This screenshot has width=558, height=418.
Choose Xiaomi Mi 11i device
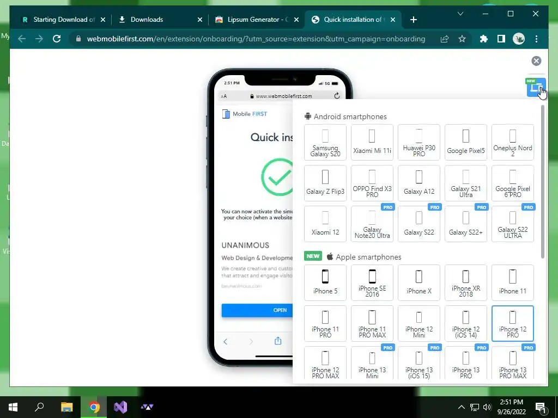pyautogui.click(x=372, y=143)
